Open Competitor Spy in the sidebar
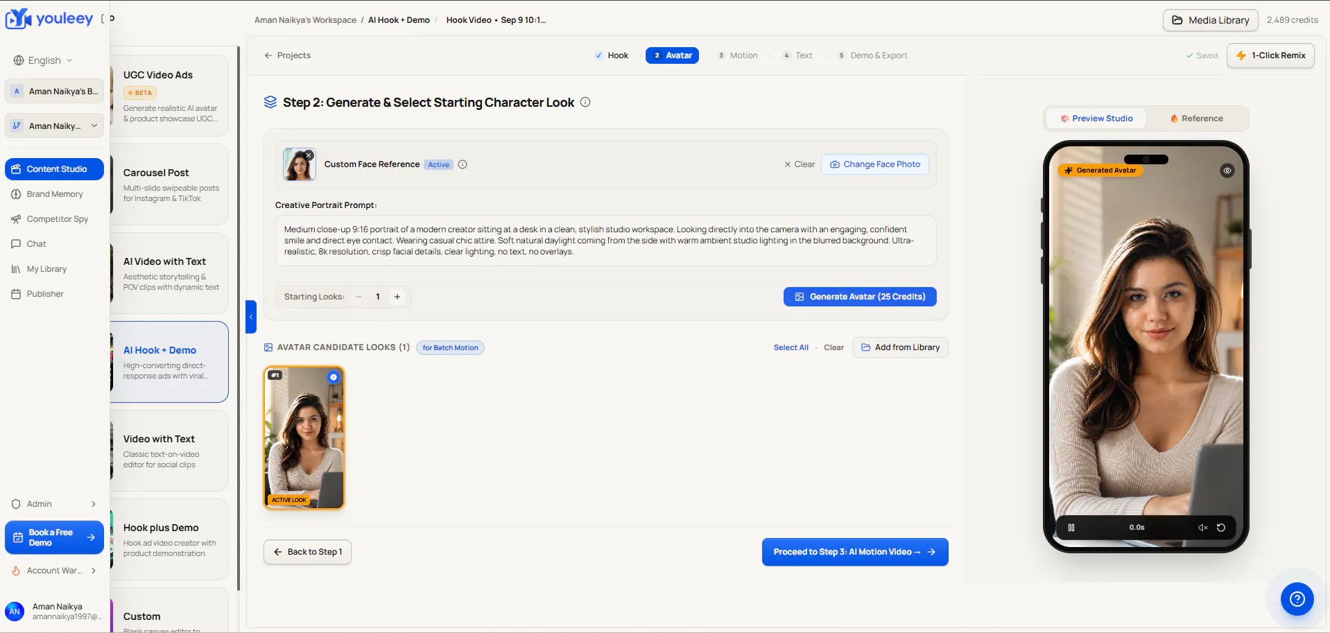This screenshot has height=633, width=1330. point(55,219)
